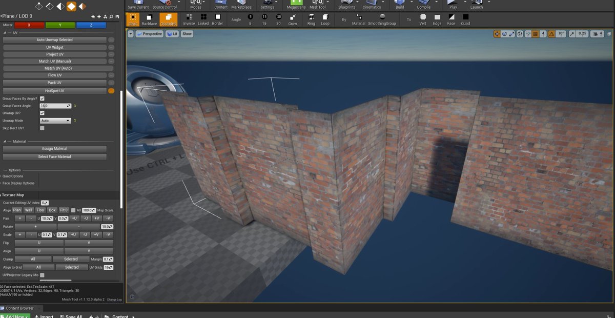
Task: Enable the UVProjector Legacy Mode checkbox
Action: 42,275
